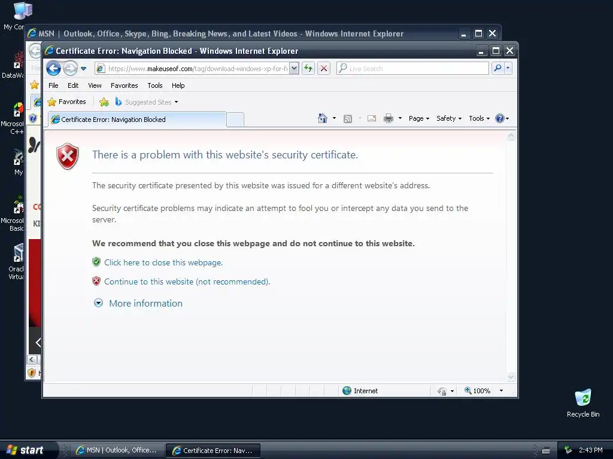Open the Page command bar menu

tap(418, 118)
